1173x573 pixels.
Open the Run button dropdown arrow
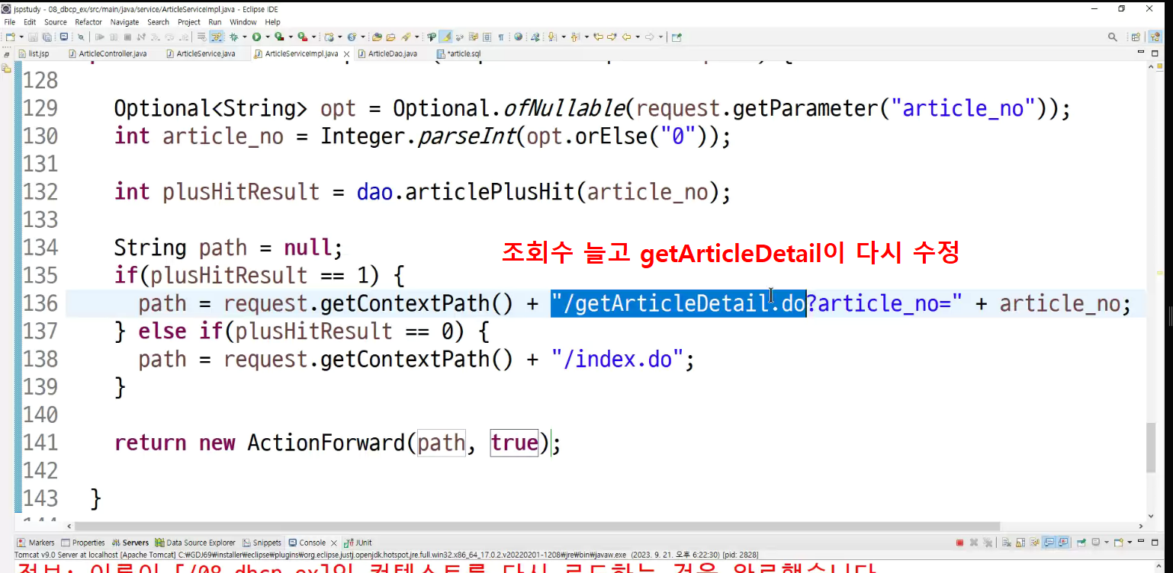pos(267,37)
